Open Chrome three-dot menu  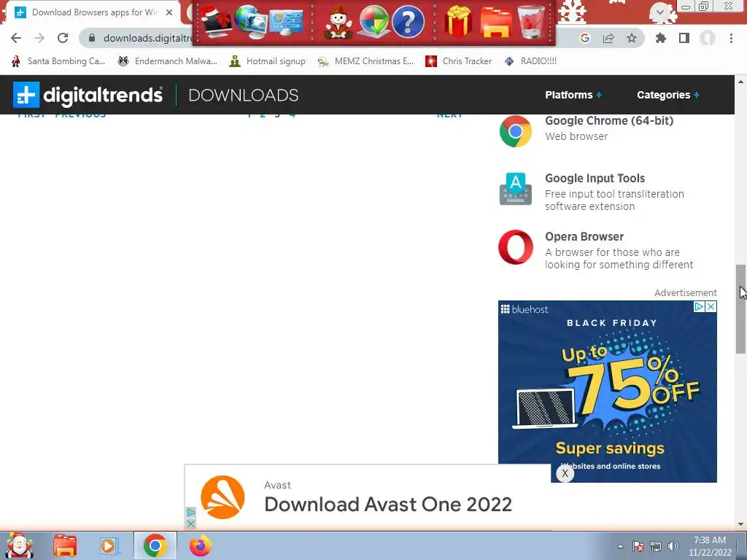coord(731,38)
